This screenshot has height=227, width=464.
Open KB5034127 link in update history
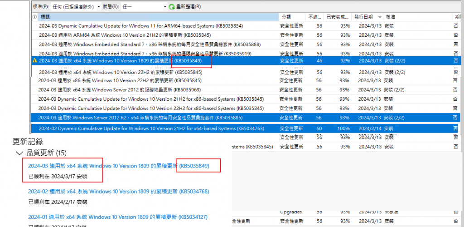point(118,217)
